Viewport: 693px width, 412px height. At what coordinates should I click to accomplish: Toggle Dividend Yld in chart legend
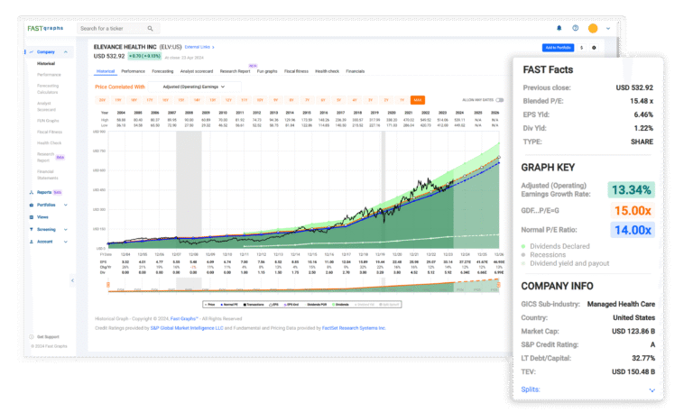[365, 305]
